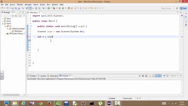Click the Collapse All icon in Package Explorer
The width and height of the screenshot is (188, 106).
[13, 16]
